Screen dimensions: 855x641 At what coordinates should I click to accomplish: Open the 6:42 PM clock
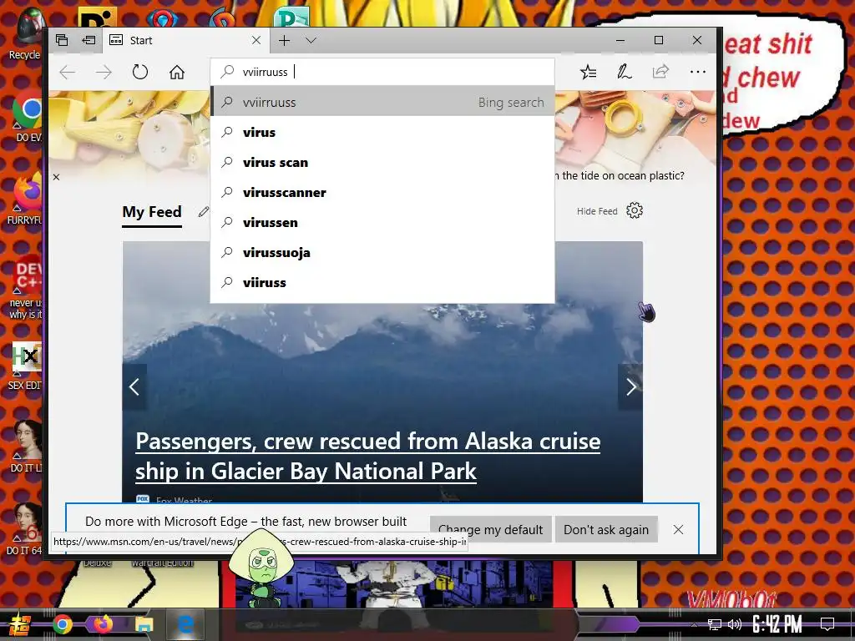(777, 624)
